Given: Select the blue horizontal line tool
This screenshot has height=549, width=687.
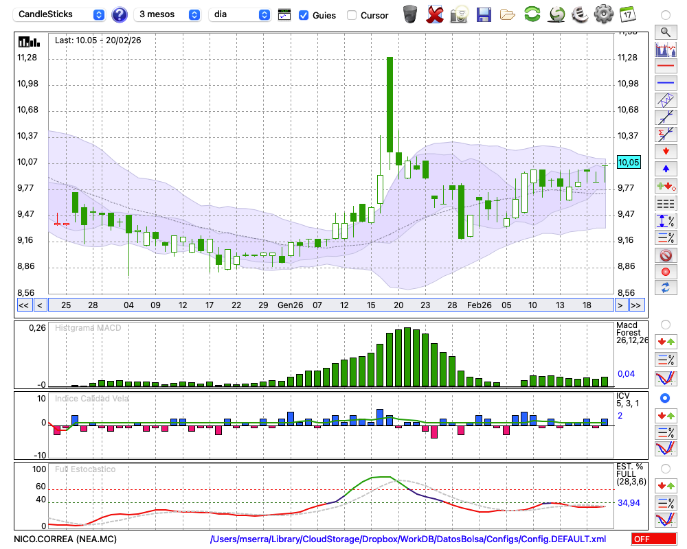Looking at the screenshot, I should pyautogui.click(x=665, y=83).
